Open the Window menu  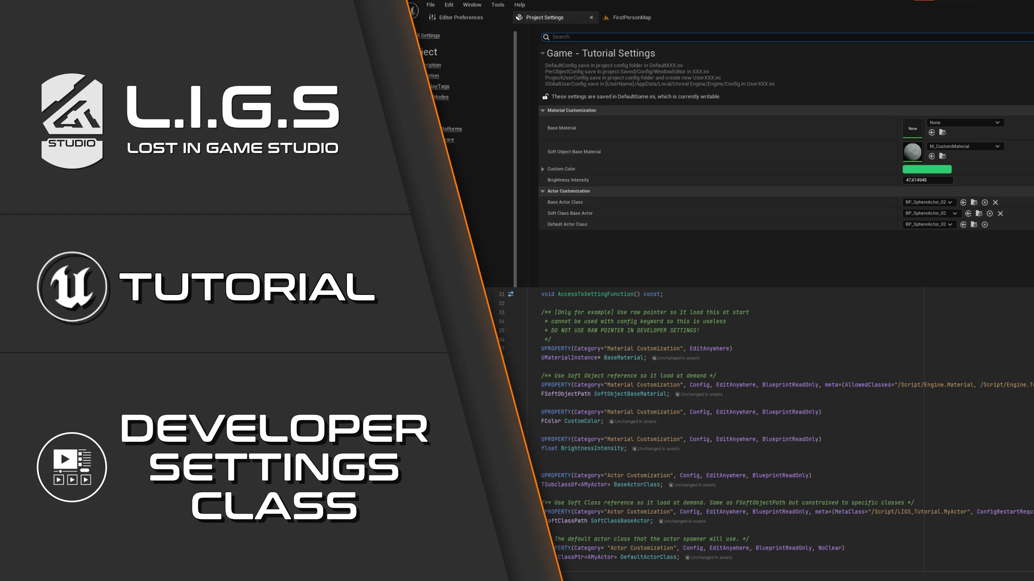472,5
